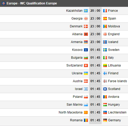
Task: Click the Sweden flag icon
Action: point(105,50)
